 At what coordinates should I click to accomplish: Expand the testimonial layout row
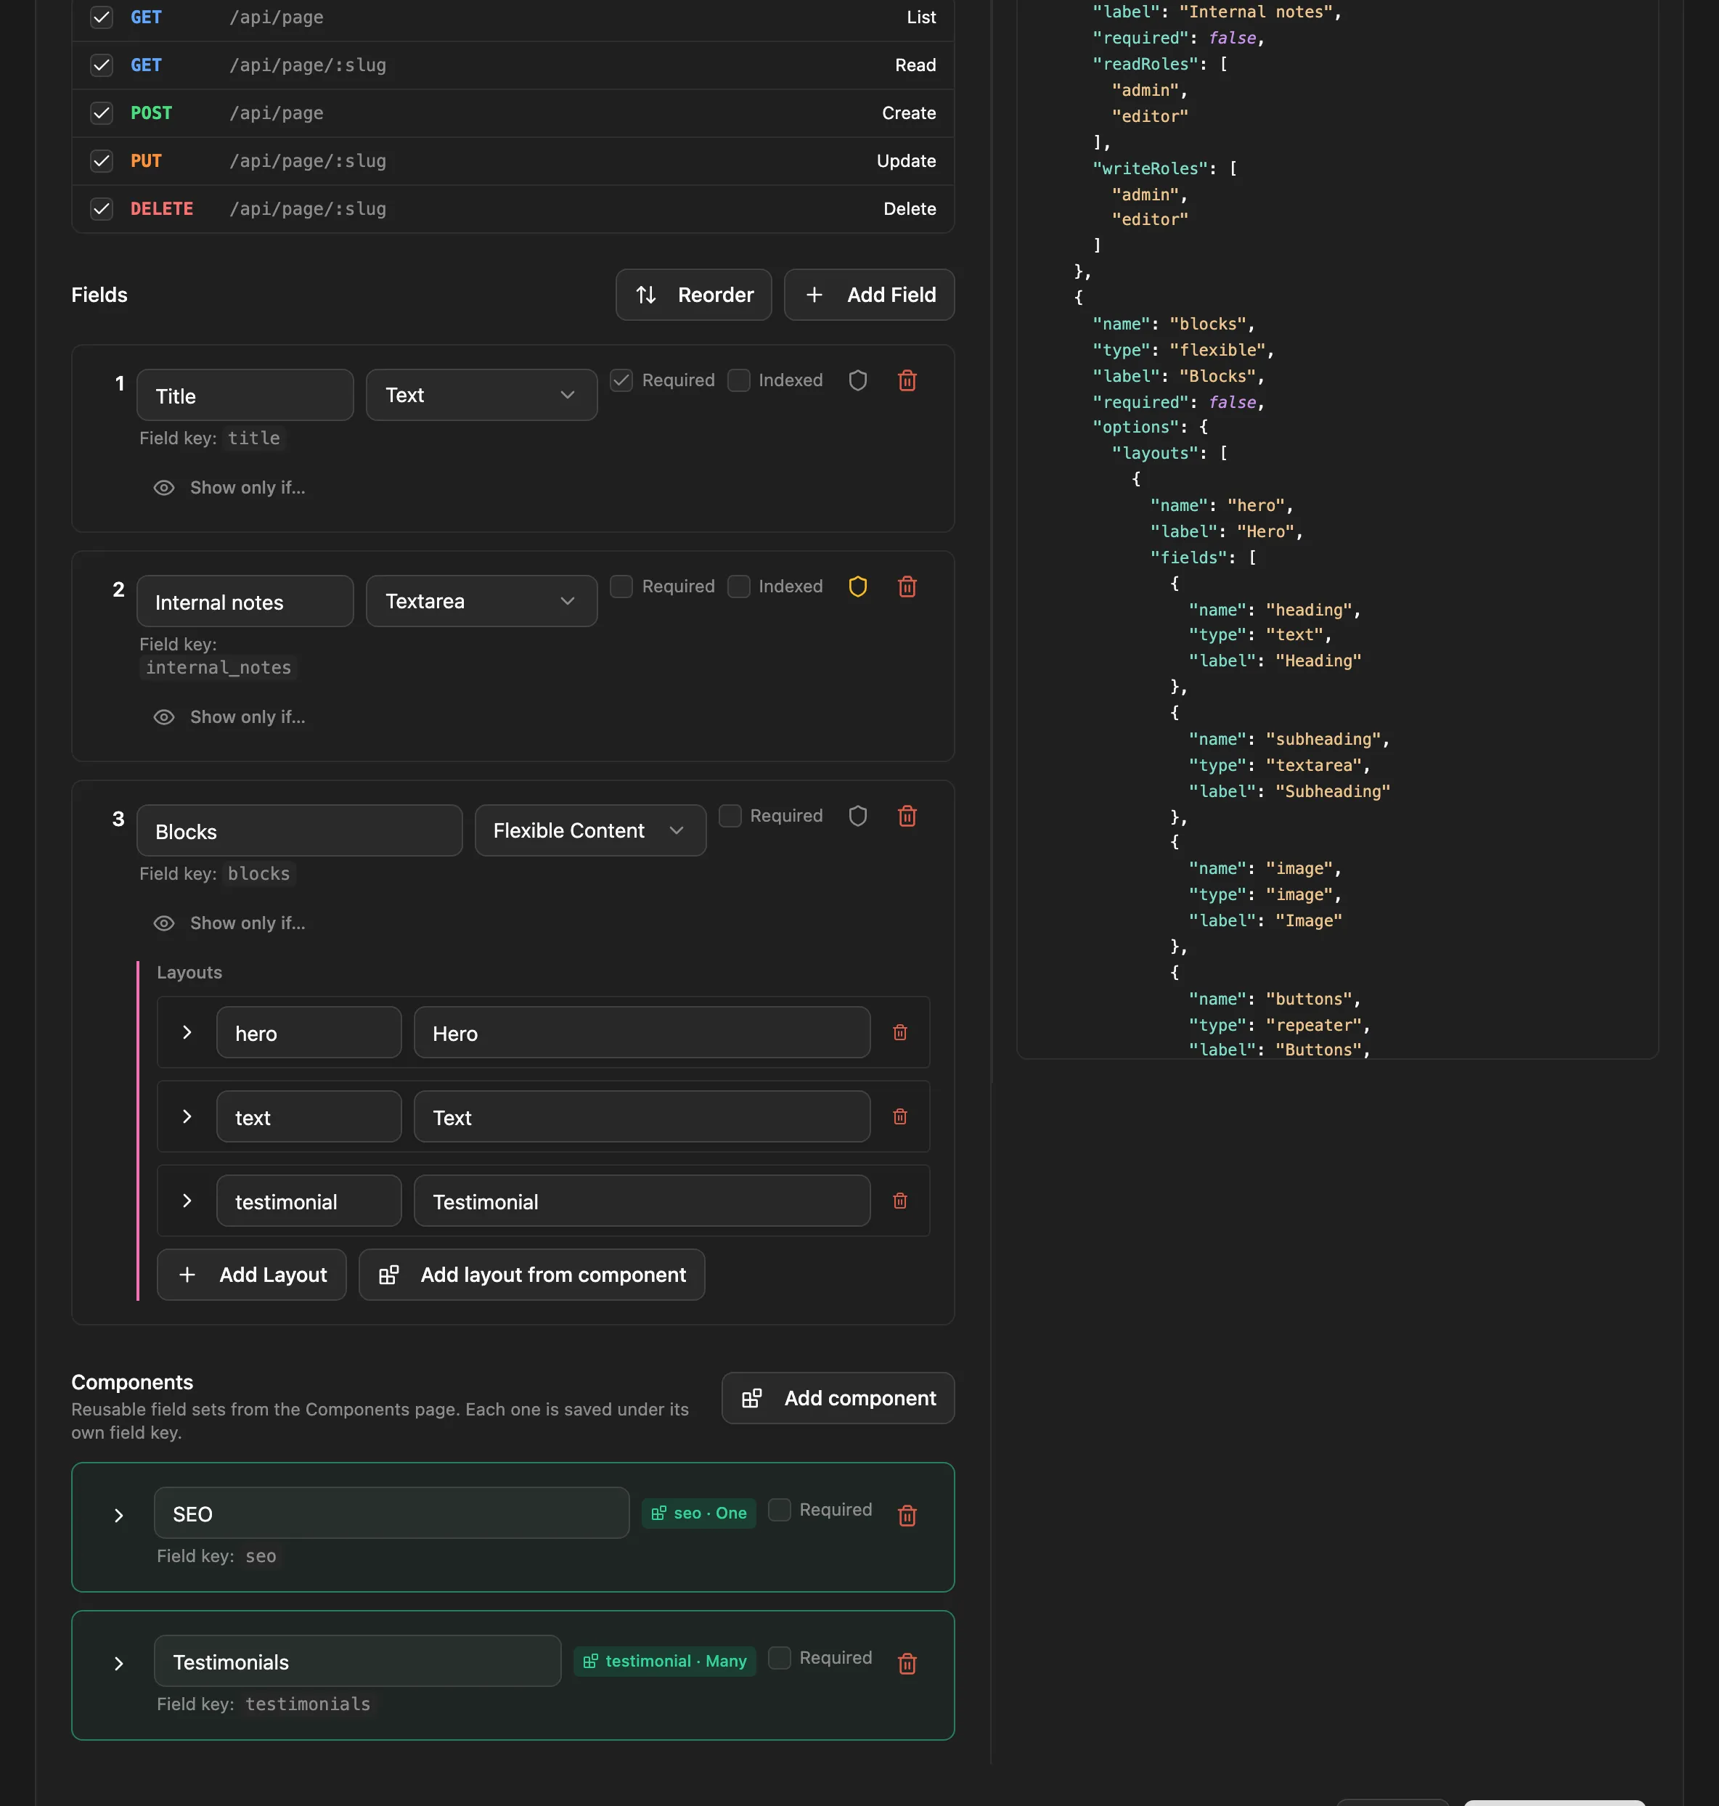(x=187, y=1201)
